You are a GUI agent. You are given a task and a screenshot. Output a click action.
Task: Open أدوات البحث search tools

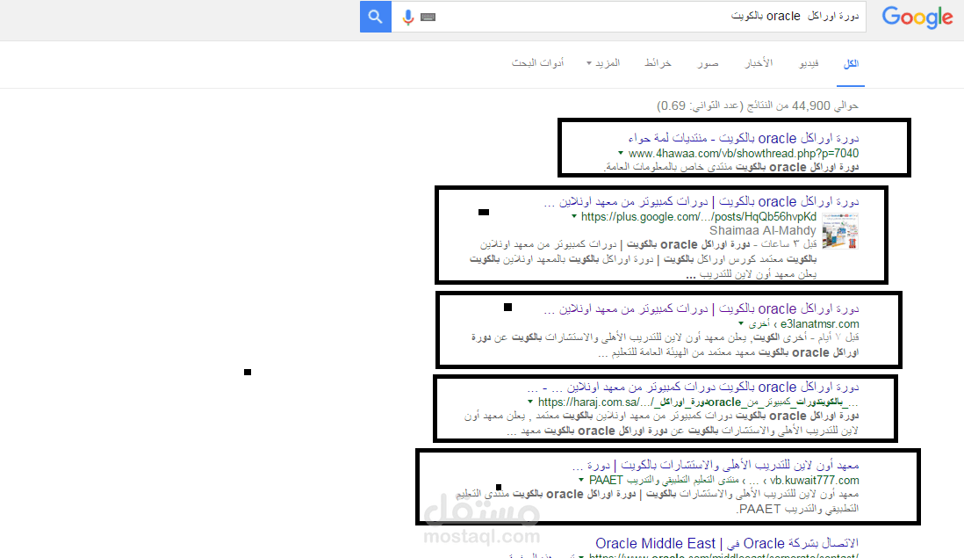(x=538, y=63)
